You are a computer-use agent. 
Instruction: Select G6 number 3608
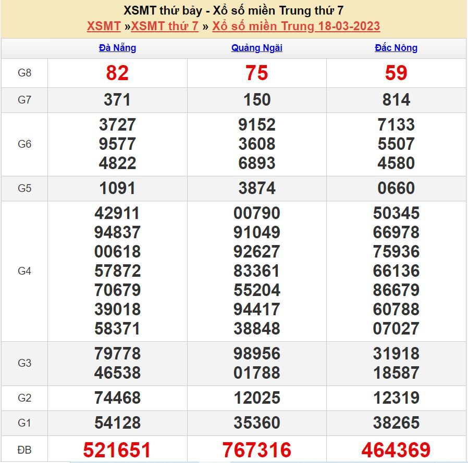pyautogui.click(x=257, y=144)
